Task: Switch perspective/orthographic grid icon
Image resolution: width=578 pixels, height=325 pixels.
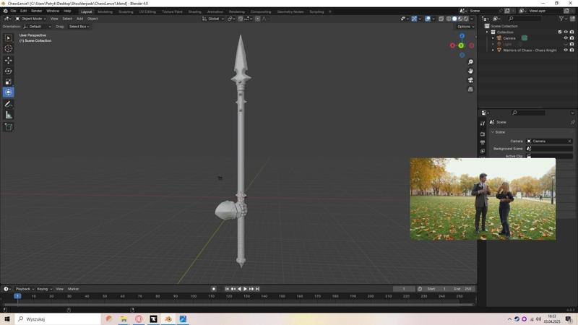Action: 470,89
